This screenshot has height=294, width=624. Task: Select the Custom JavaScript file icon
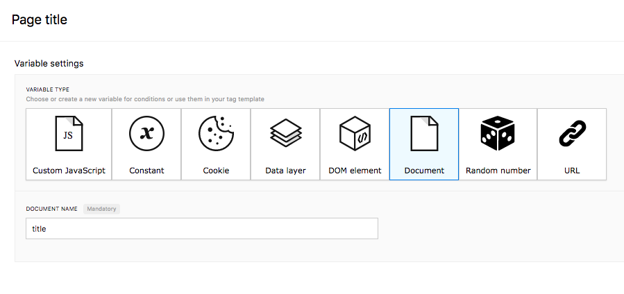69,134
